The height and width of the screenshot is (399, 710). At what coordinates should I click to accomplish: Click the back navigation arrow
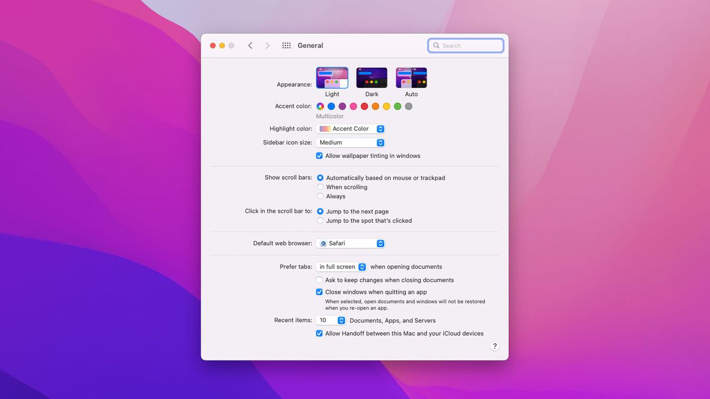click(250, 45)
